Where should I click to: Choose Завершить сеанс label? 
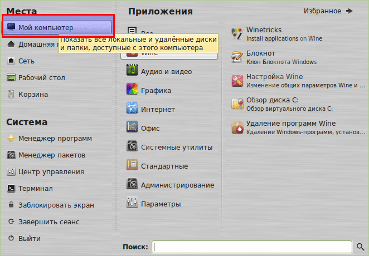[x=49, y=222]
